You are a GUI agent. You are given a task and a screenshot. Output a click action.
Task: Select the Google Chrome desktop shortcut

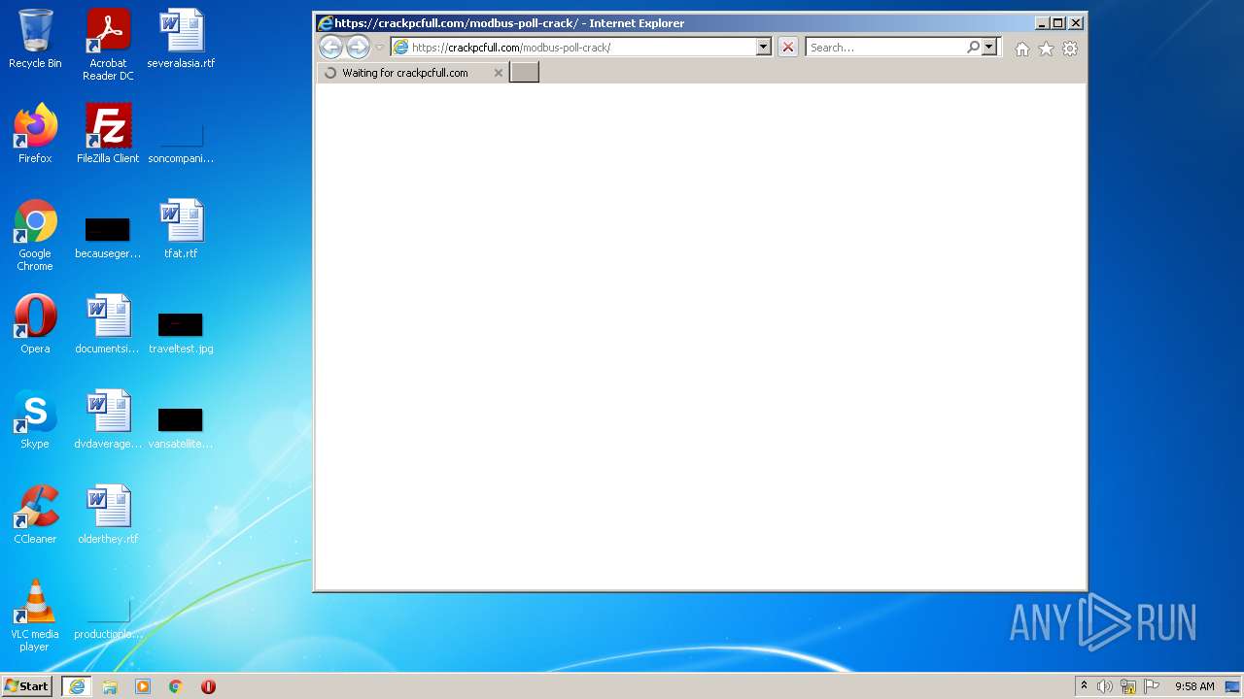tap(35, 235)
